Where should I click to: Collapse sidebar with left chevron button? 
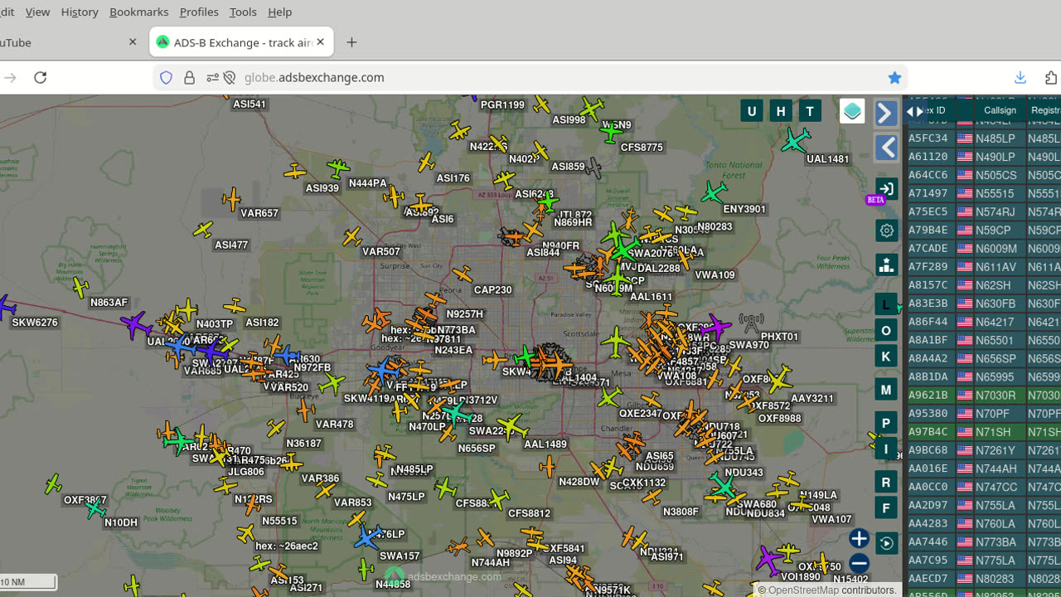[886, 148]
